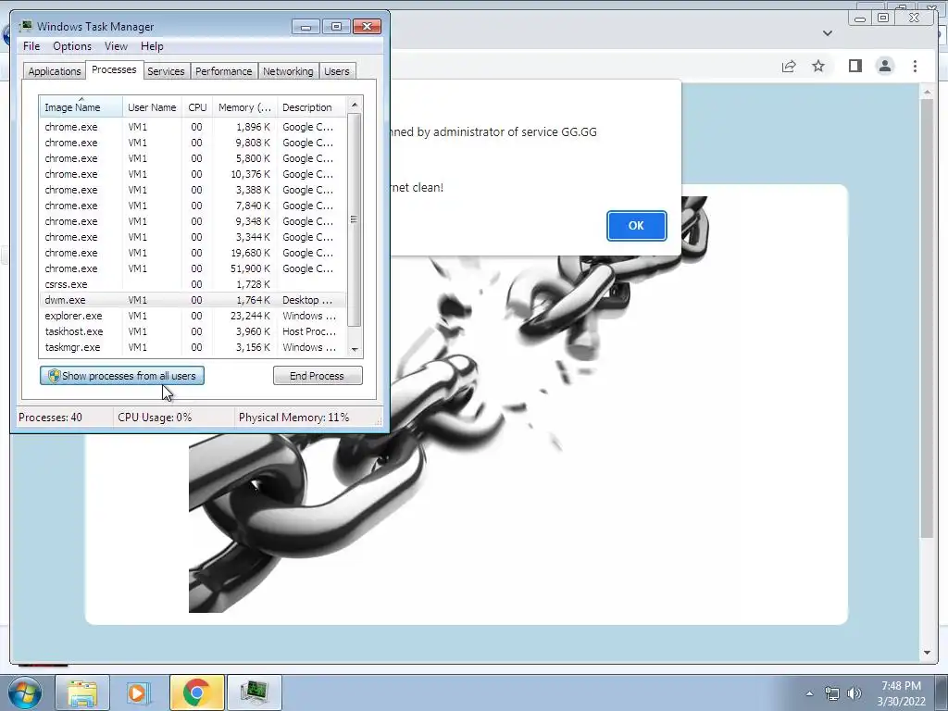Viewport: 948px width, 711px height.
Task: Click OK in the alert dialog
Action: tap(636, 226)
